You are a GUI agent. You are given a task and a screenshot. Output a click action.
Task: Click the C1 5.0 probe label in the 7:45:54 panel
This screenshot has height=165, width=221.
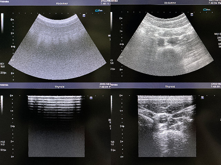(112, 62)
